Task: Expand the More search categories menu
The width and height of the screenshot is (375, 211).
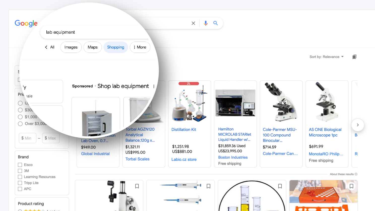Action: (140, 47)
